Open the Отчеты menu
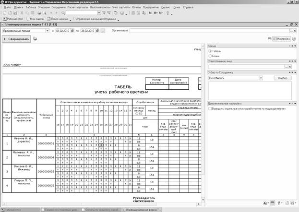The width and height of the screenshot is (299, 212). click(136, 7)
